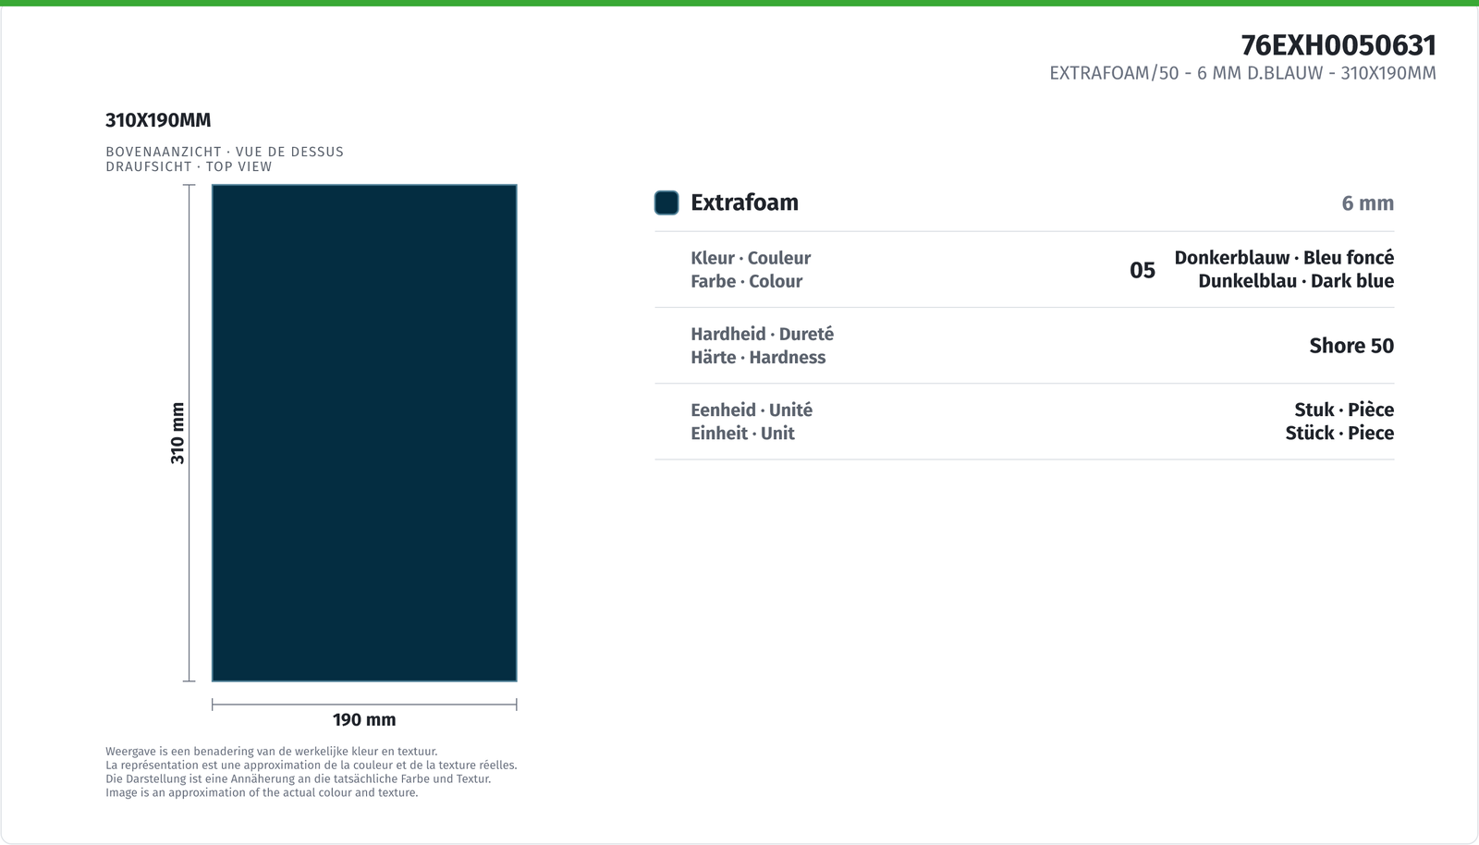Click the Stuk · Pièce unit value
The image size is (1479, 845).
point(1344,410)
